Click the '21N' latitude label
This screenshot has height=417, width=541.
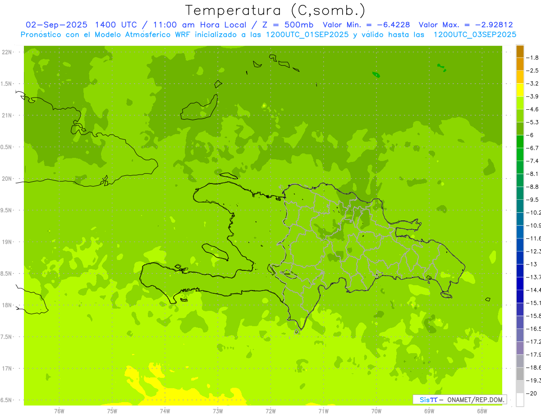[7, 116]
